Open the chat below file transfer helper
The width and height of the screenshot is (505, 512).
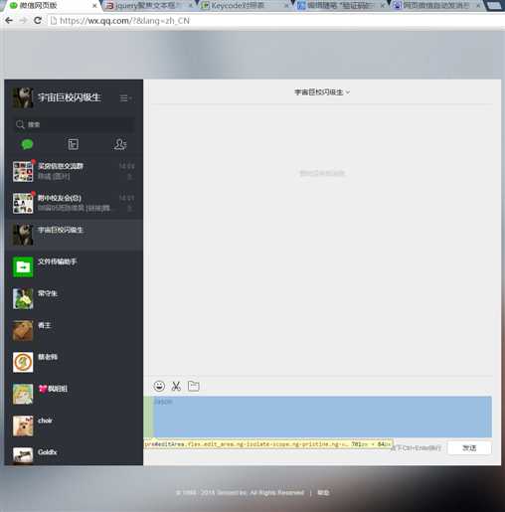click(x=74, y=298)
